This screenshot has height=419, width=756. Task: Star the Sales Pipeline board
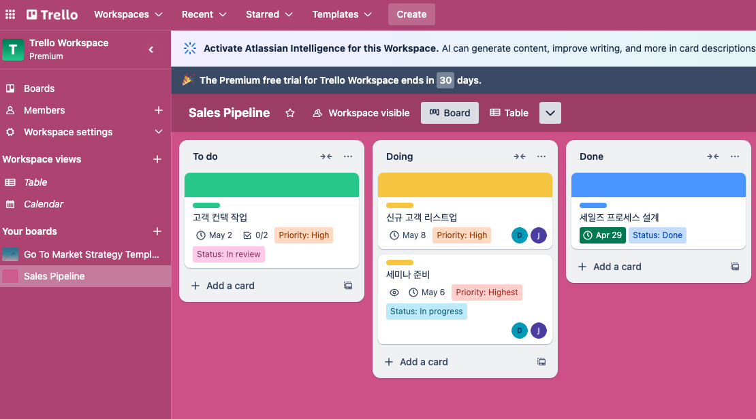pos(290,113)
